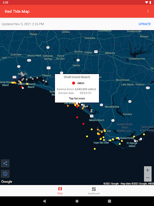Viewport: 154px width, 206px height.
Task: Tap the Android home circle icon
Action: (77, 201)
